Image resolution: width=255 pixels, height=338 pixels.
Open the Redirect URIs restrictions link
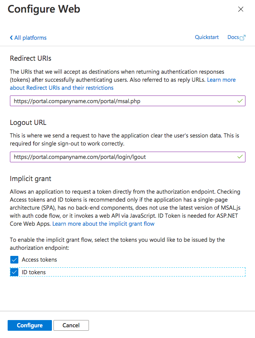point(61,88)
